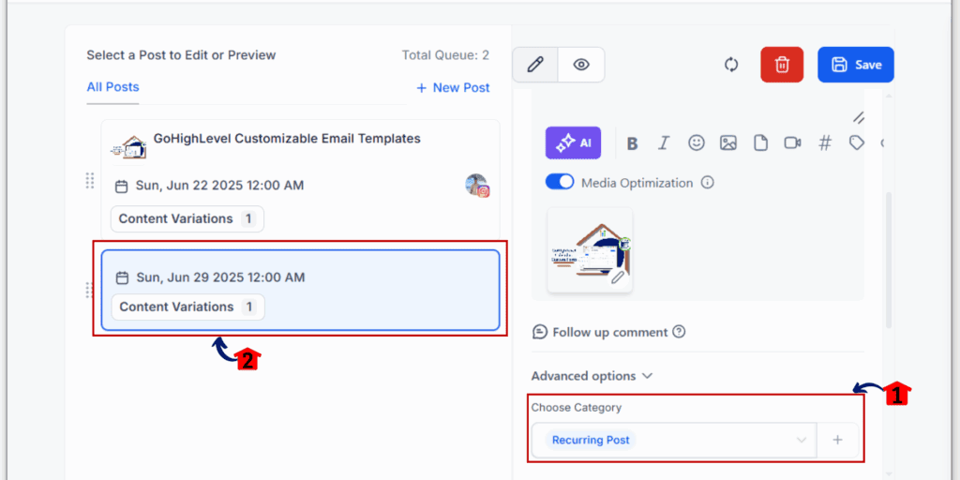Open the AI content generator

573,143
